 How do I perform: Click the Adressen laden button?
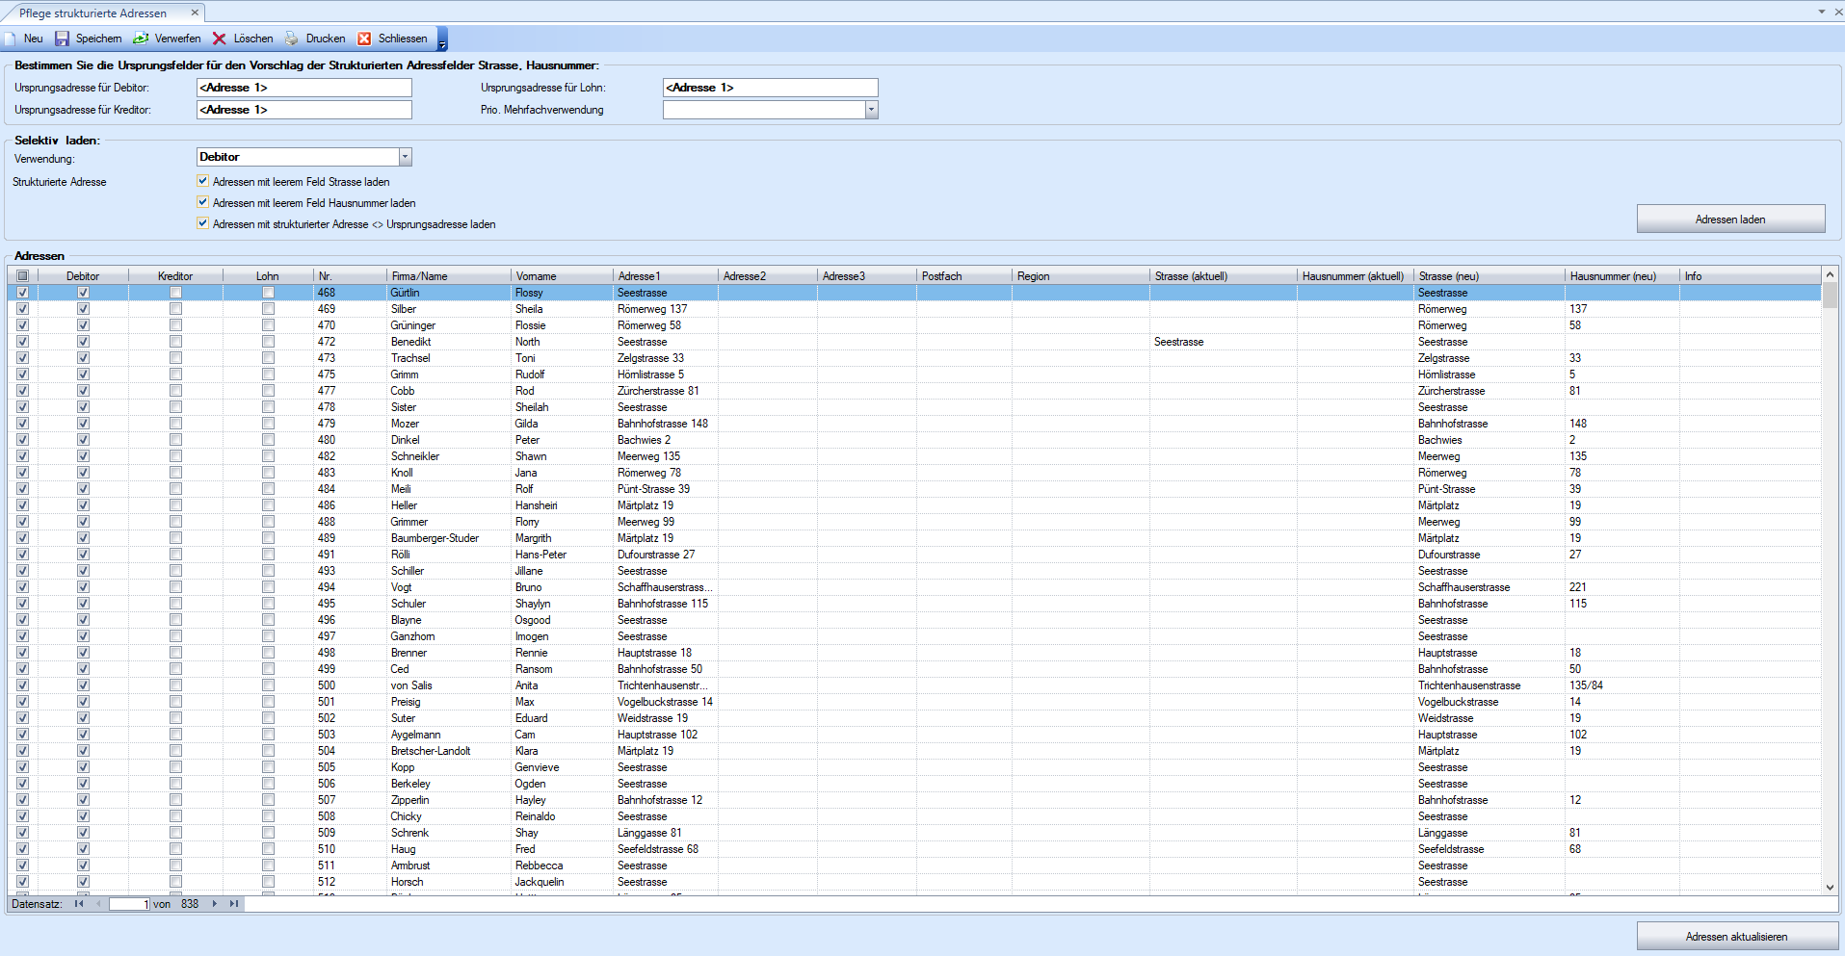coord(1729,220)
